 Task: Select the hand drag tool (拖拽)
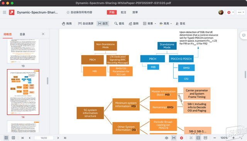point(67,24)
